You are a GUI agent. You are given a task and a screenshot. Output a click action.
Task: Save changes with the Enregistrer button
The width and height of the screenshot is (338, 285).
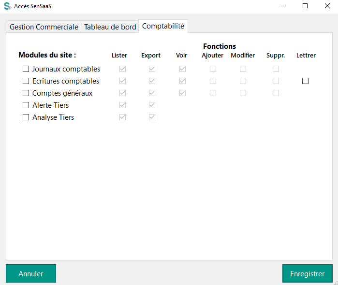point(308,273)
